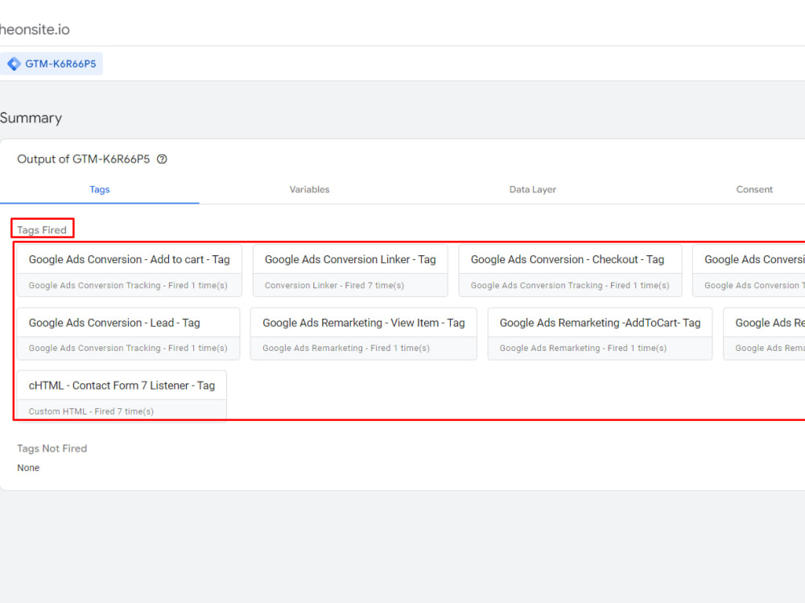Switch to the Variables tab
The image size is (805, 603).
tap(309, 189)
